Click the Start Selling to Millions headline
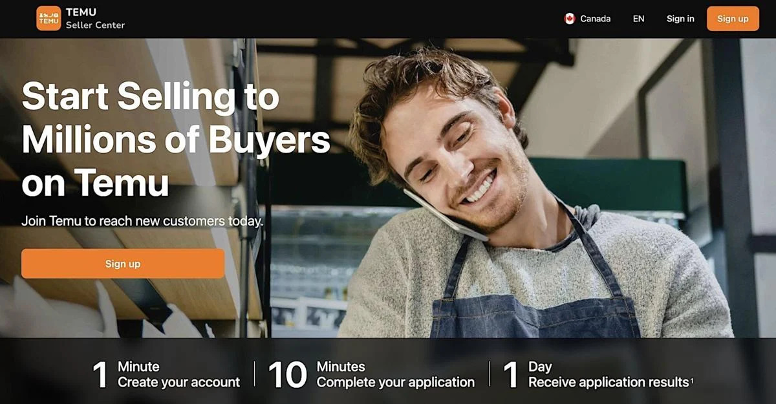The image size is (776, 404). pyautogui.click(x=176, y=140)
